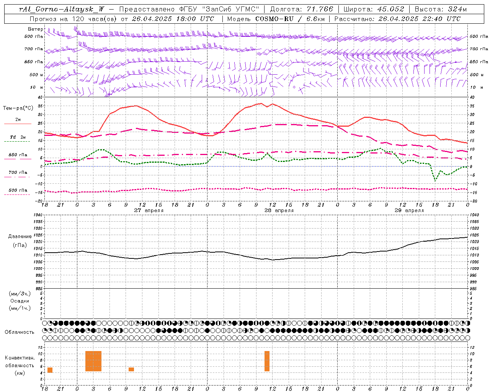Click elevation value 324м
Screen dimensions: 490x392
457,9
